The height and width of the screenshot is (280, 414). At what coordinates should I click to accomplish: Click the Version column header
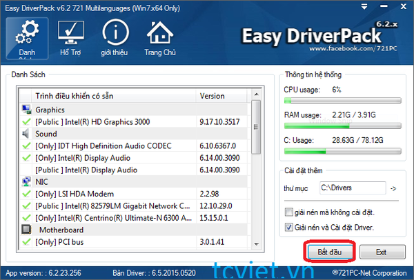tap(221, 96)
